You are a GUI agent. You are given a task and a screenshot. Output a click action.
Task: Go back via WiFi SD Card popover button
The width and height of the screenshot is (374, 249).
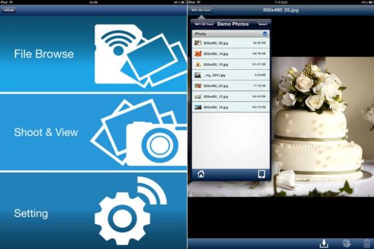click(x=203, y=24)
